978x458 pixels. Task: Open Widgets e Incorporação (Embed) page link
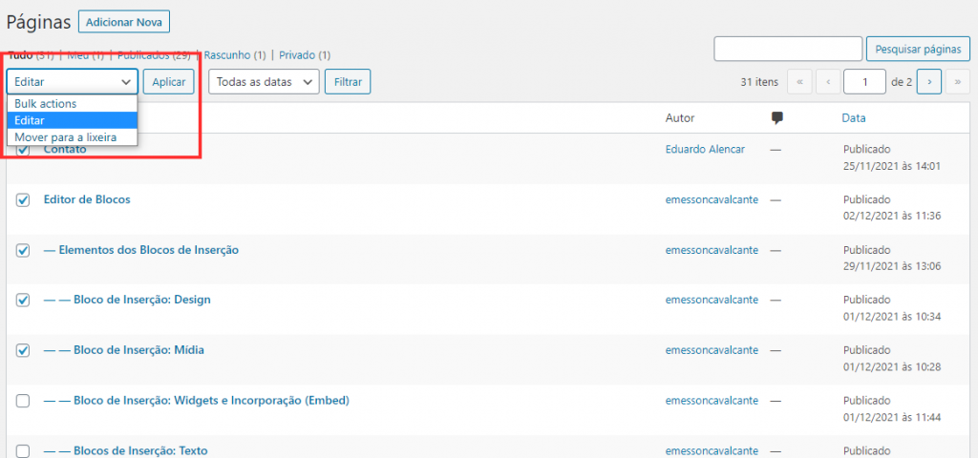[x=197, y=400]
